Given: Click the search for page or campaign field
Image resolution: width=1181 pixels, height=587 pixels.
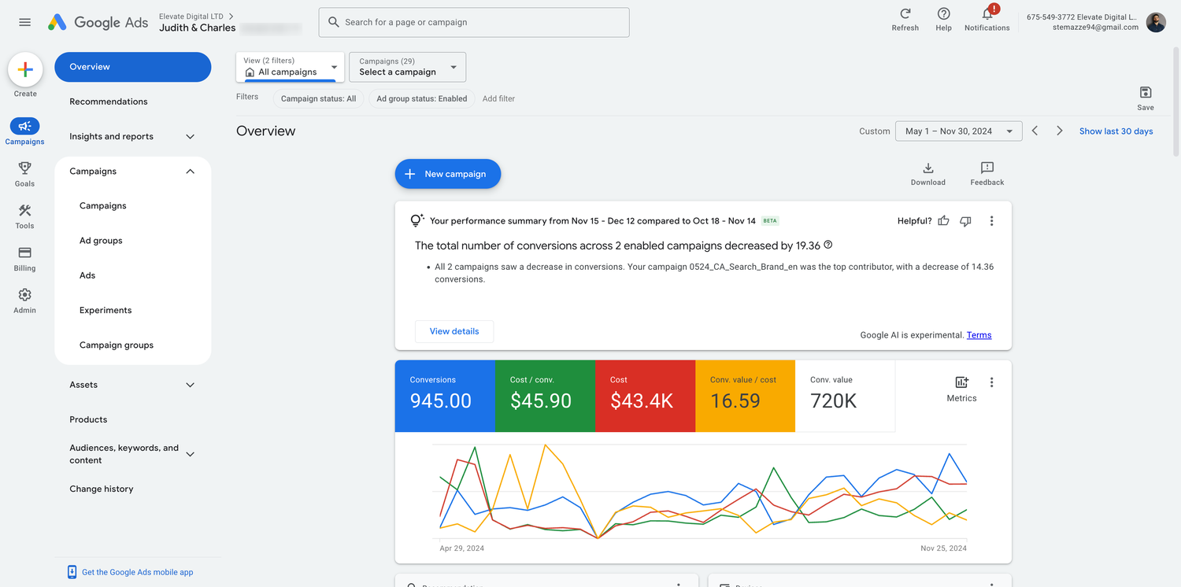Looking at the screenshot, I should pyautogui.click(x=474, y=22).
